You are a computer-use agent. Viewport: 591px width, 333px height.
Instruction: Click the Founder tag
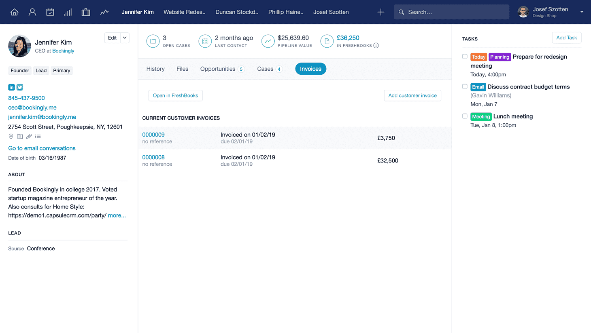[x=20, y=71]
